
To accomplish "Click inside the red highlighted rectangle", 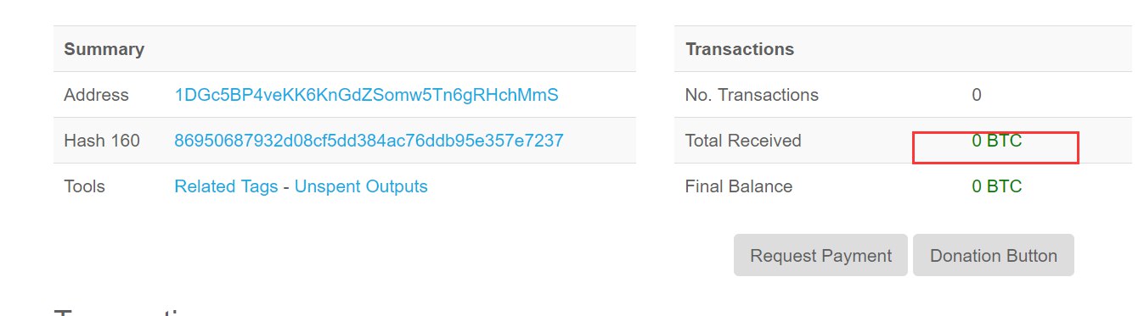I will click(995, 147).
